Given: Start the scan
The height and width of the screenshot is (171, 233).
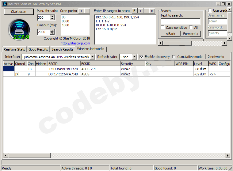Looking at the screenshot, I should click(19, 12).
